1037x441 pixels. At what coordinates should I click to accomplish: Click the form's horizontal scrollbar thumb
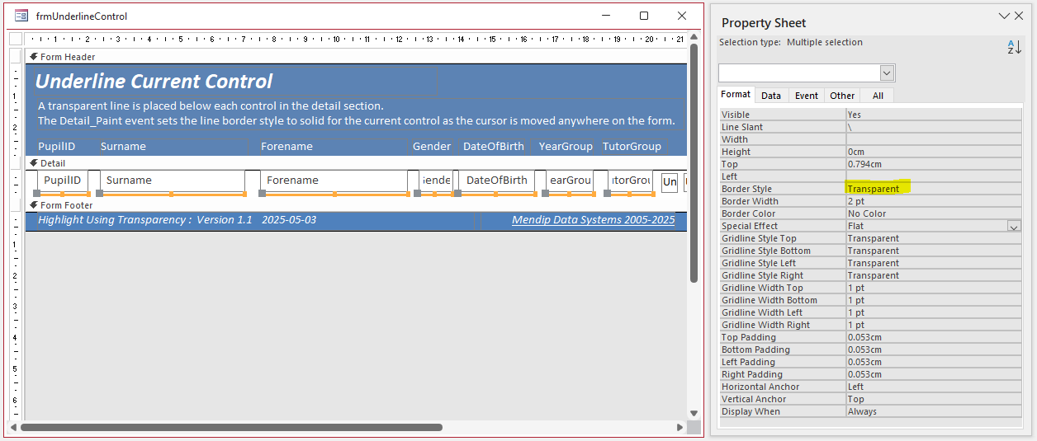(x=231, y=427)
